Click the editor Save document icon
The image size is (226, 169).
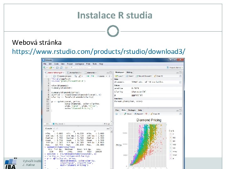[54, 76]
